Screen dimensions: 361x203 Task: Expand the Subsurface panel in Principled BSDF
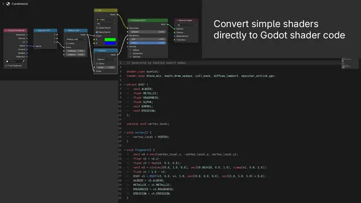131,54
